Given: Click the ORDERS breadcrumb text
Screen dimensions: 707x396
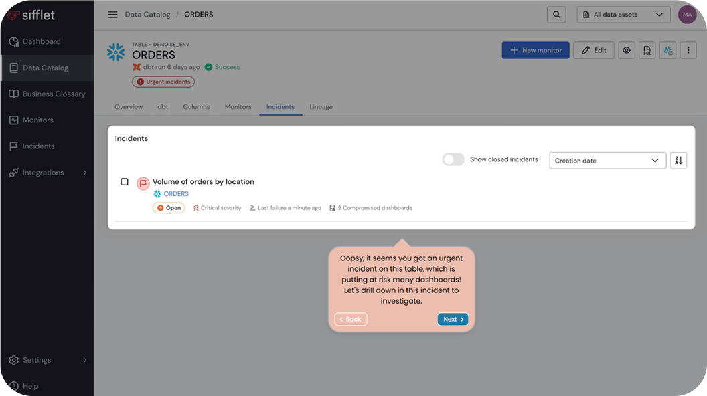Looking at the screenshot, I should tap(198, 15).
